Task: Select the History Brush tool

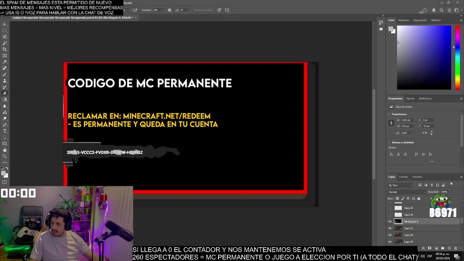Action: [5, 87]
